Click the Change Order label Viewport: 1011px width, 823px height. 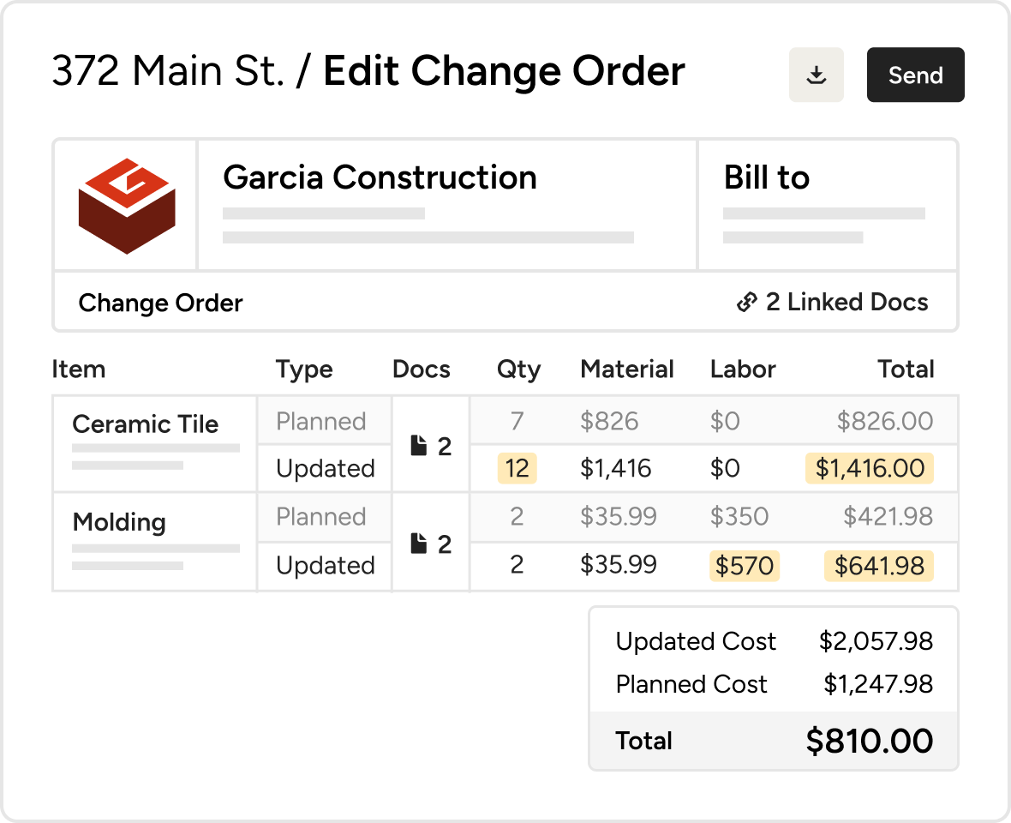pyautogui.click(x=160, y=303)
